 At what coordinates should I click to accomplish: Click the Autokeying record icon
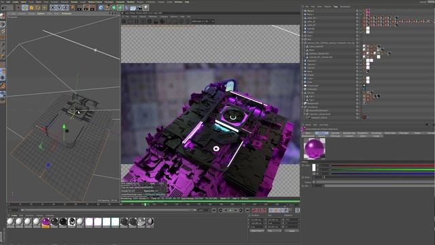pos(260,210)
